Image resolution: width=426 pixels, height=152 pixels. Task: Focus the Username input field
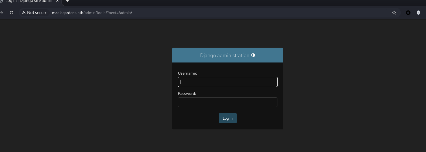[x=228, y=82]
